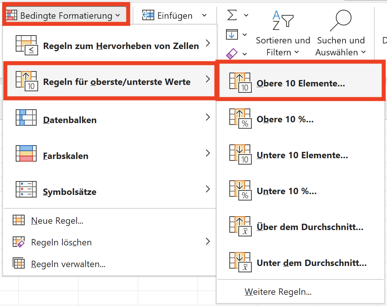This screenshot has height=306, width=387.
Task: Click the AutoSum sigma icon
Action: coord(232,15)
